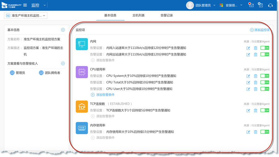The image size is (279, 157).
Task: Delete the TCP连接数 alarm rule
Action: [255, 110]
